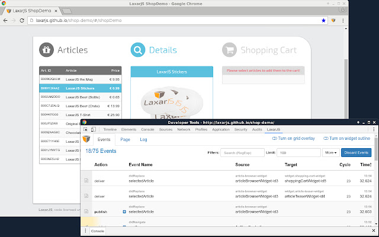Viewport: 379px width, 237px height.
Task: Click the Details magnifier icon
Action: click(138, 50)
